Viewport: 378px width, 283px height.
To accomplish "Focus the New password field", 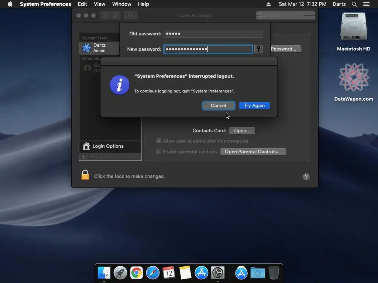I will point(208,49).
